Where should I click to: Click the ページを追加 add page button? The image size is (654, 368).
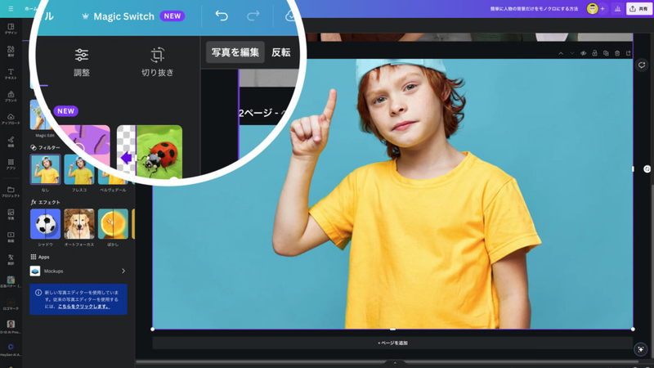392,343
